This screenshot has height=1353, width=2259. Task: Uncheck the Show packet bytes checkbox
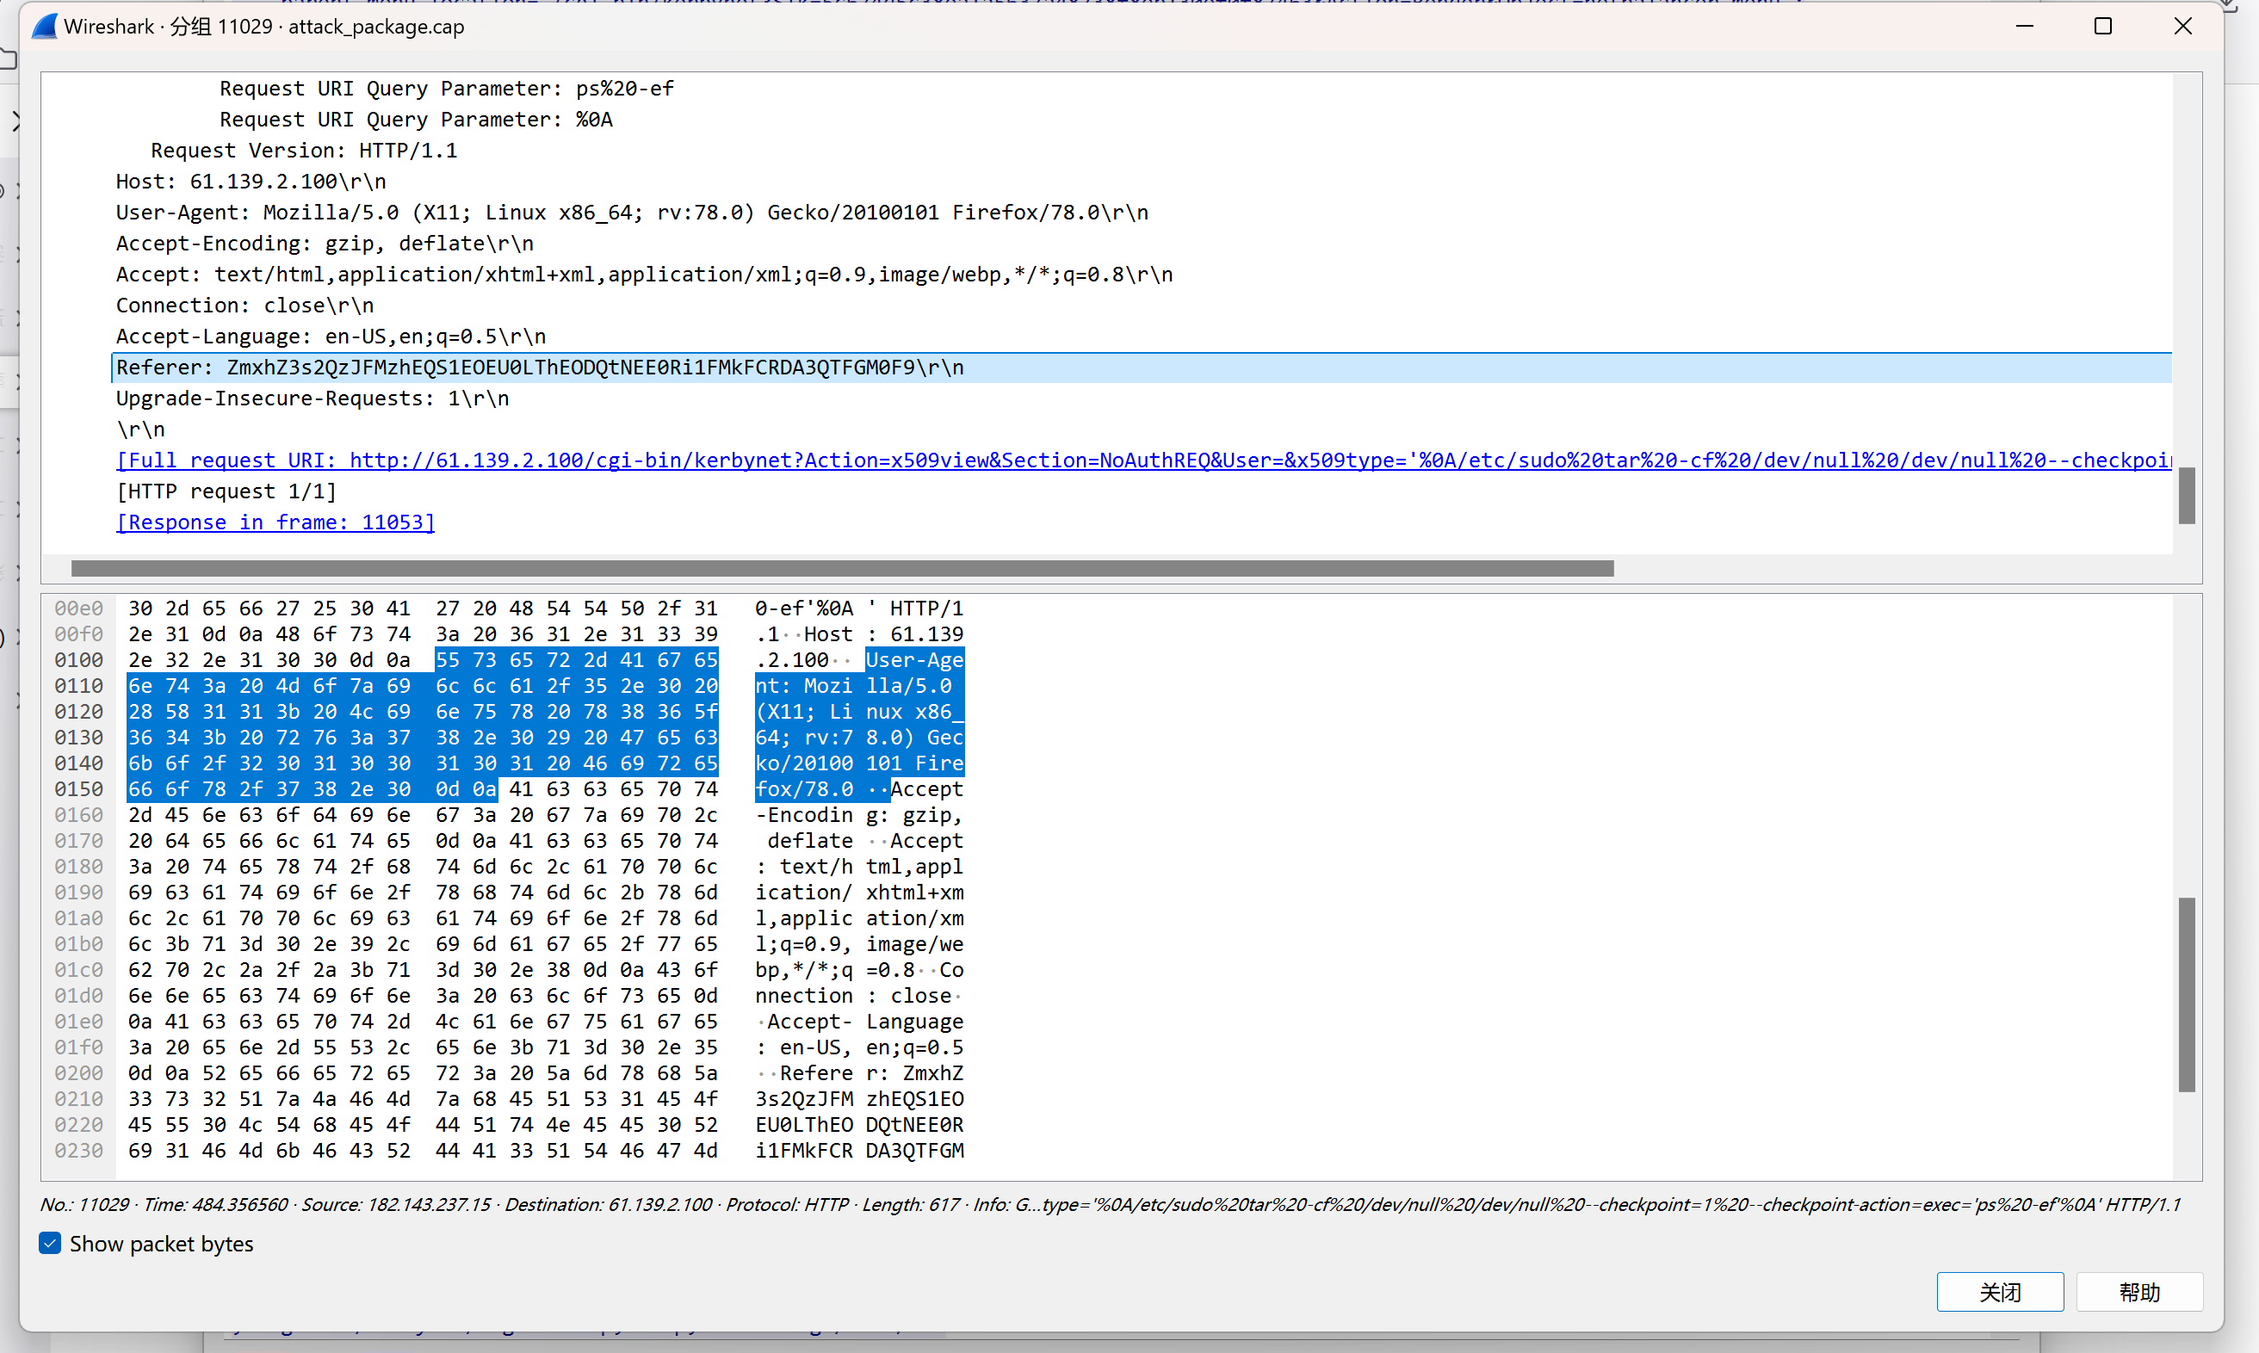[x=50, y=1243]
